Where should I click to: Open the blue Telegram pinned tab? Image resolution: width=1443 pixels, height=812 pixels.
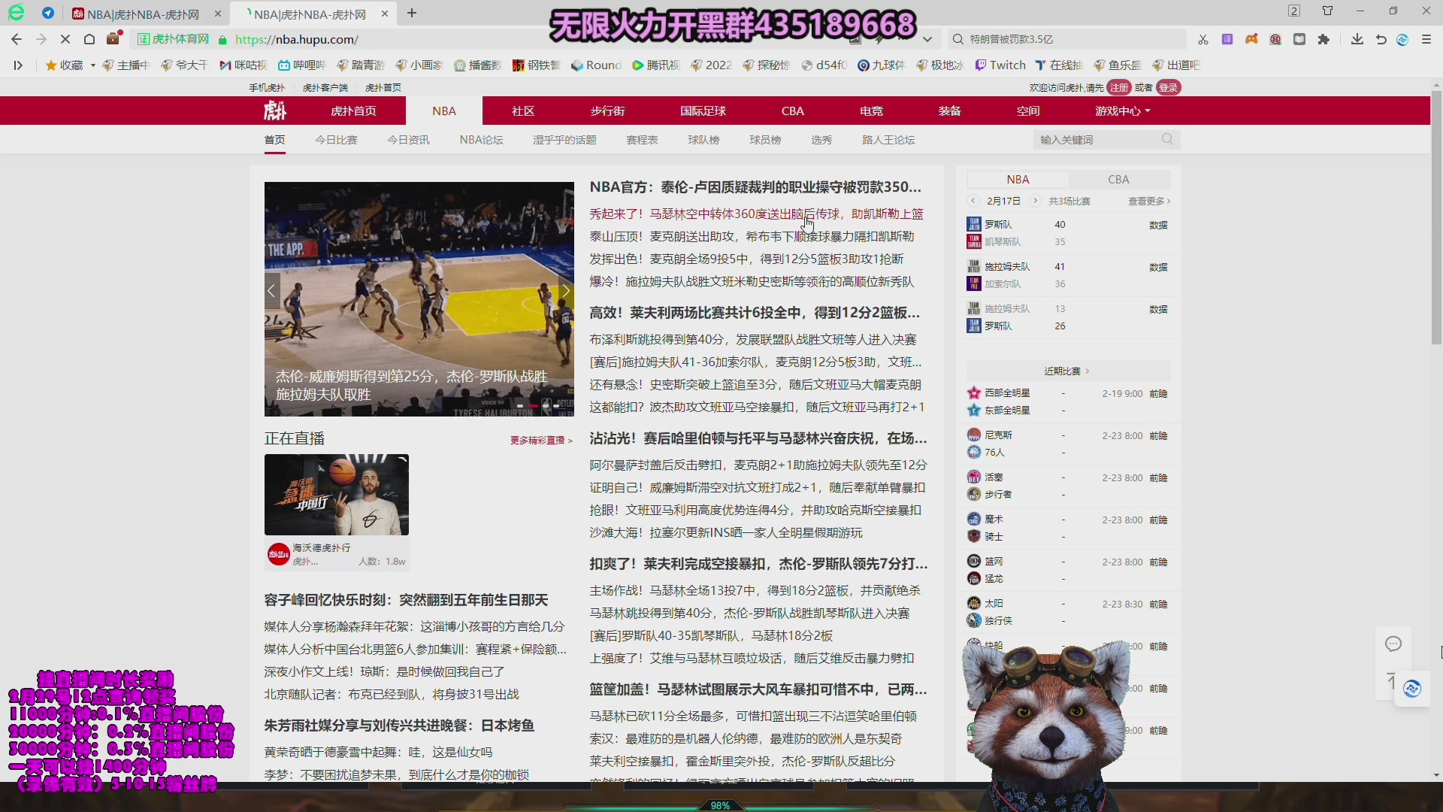48,13
